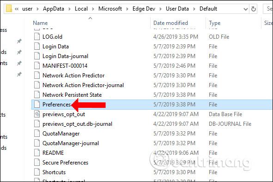Click the Secure Preferences file icon

[37, 162]
